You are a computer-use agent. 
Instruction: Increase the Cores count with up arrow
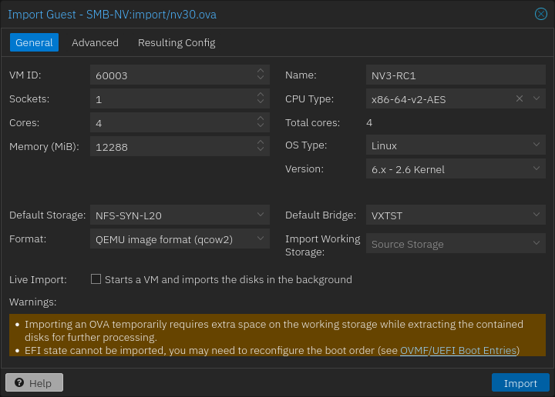tap(261, 119)
